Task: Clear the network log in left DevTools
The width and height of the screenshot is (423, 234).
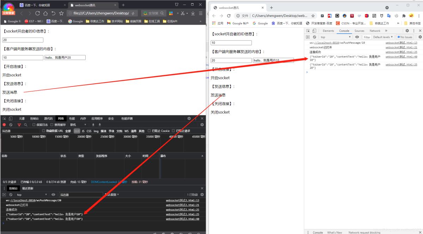Action: [11, 125]
